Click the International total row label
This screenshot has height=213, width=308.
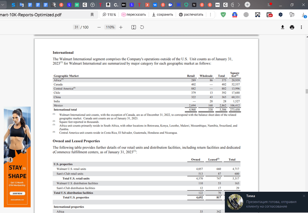(65, 110)
